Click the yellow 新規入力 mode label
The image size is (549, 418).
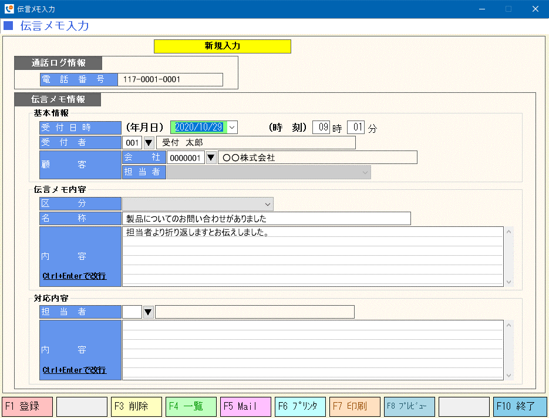coord(223,46)
